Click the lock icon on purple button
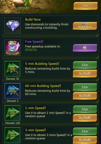101x144 pixels. tap(85, 48)
